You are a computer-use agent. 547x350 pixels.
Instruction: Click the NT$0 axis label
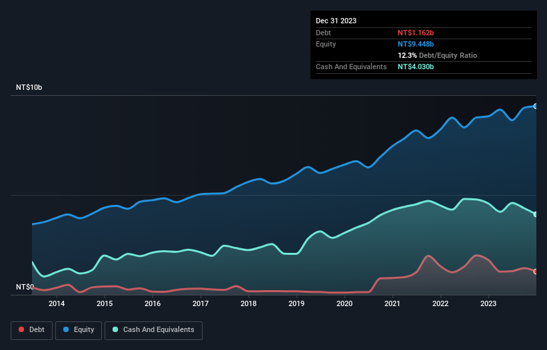click(25, 287)
